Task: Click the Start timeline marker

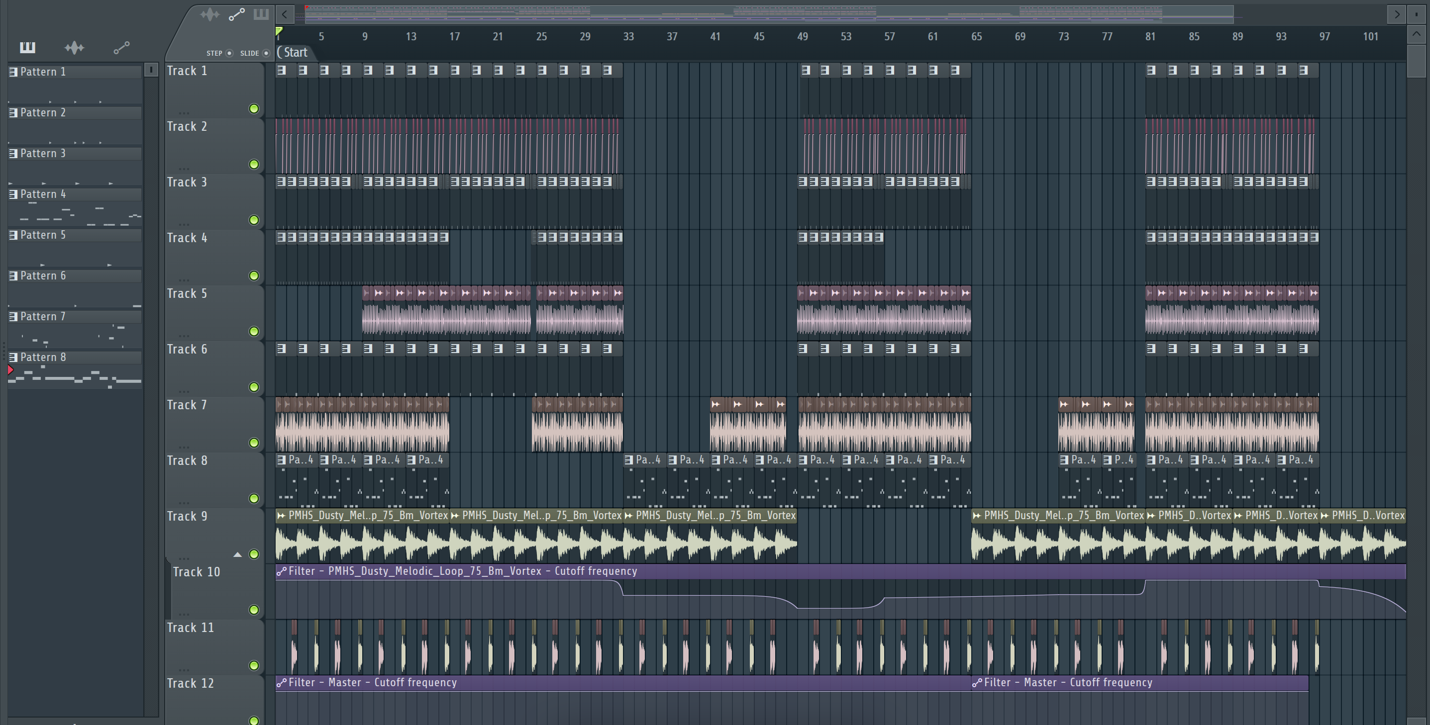Action: click(x=295, y=52)
